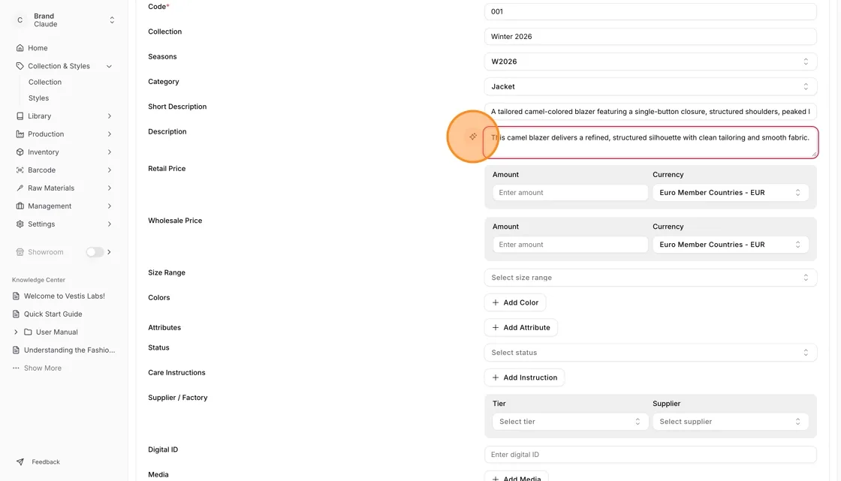The width and height of the screenshot is (841, 481).
Task: Open the Select supplier dropdown
Action: (730, 422)
